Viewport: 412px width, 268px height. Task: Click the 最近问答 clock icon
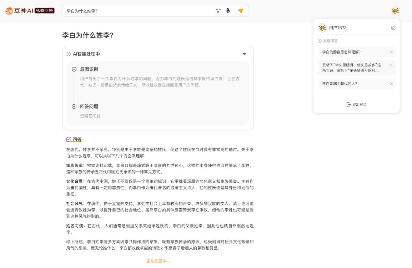[320, 41]
